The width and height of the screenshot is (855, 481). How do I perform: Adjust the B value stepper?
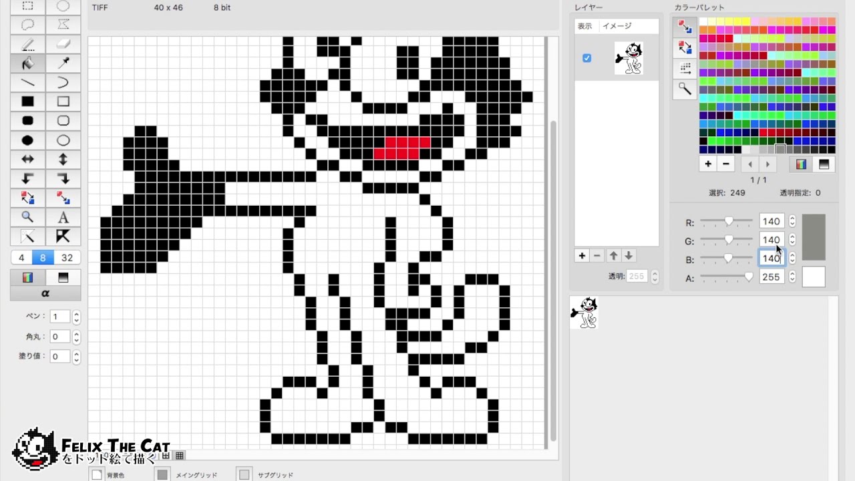click(792, 259)
